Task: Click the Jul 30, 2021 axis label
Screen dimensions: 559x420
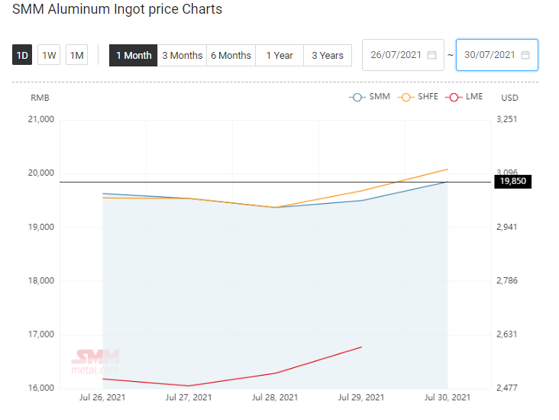Action: (448, 397)
